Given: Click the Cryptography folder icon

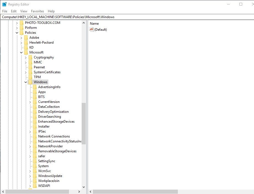Looking at the screenshot, I should 30,57.
